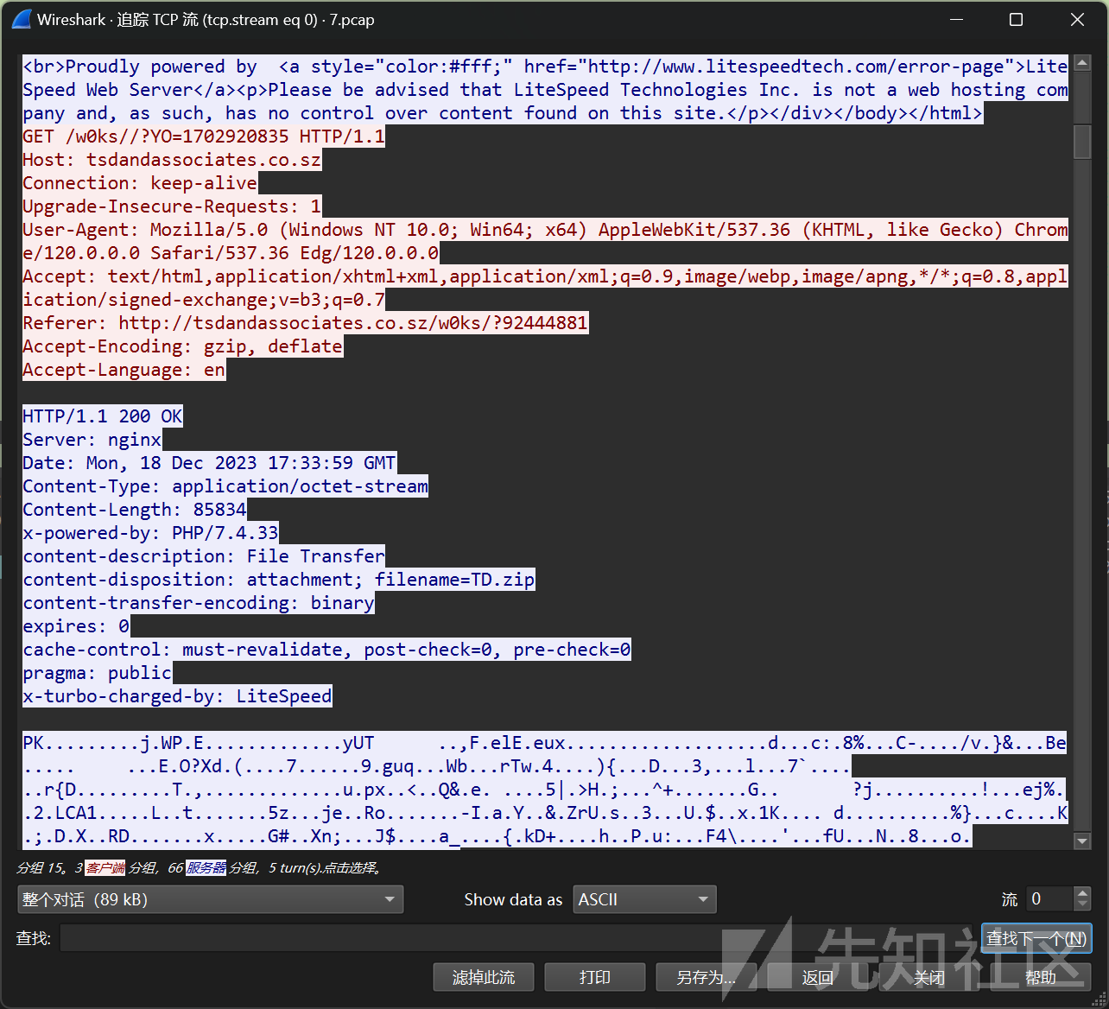Click the 另存为 save as button
The width and height of the screenshot is (1109, 1009).
tap(707, 977)
